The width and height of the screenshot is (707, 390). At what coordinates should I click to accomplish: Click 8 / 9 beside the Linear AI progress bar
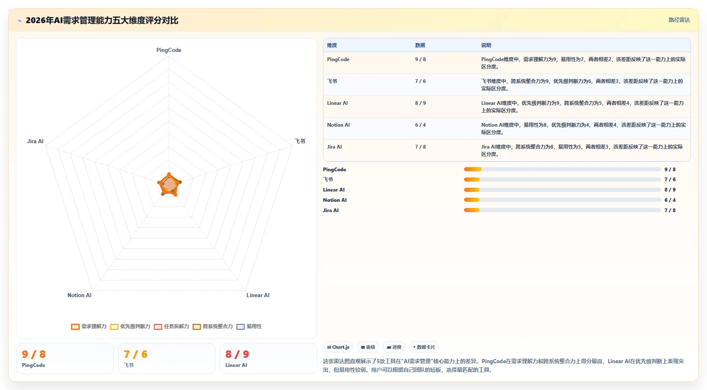click(x=670, y=190)
